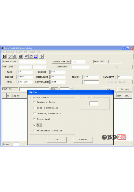
Task: Check the Body & Hydraulic checkbox
Action: pyautogui.click(x=35, y=108)
